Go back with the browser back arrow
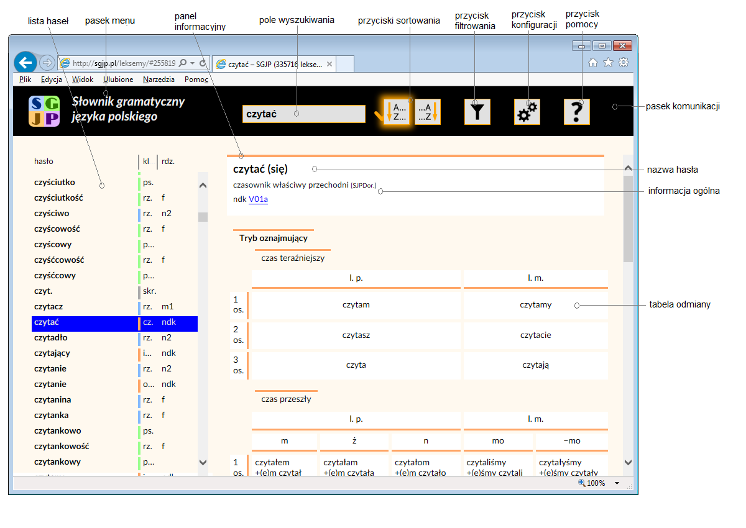746x528 pixels. [x=25, y=63]
